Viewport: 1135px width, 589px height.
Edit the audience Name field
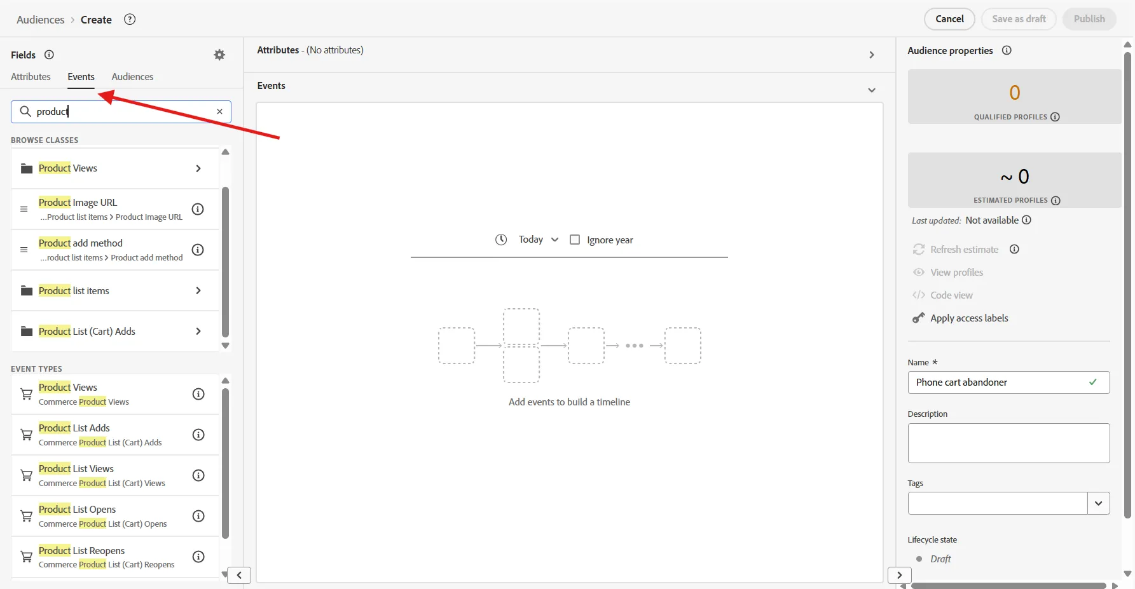click(1008, 383)
